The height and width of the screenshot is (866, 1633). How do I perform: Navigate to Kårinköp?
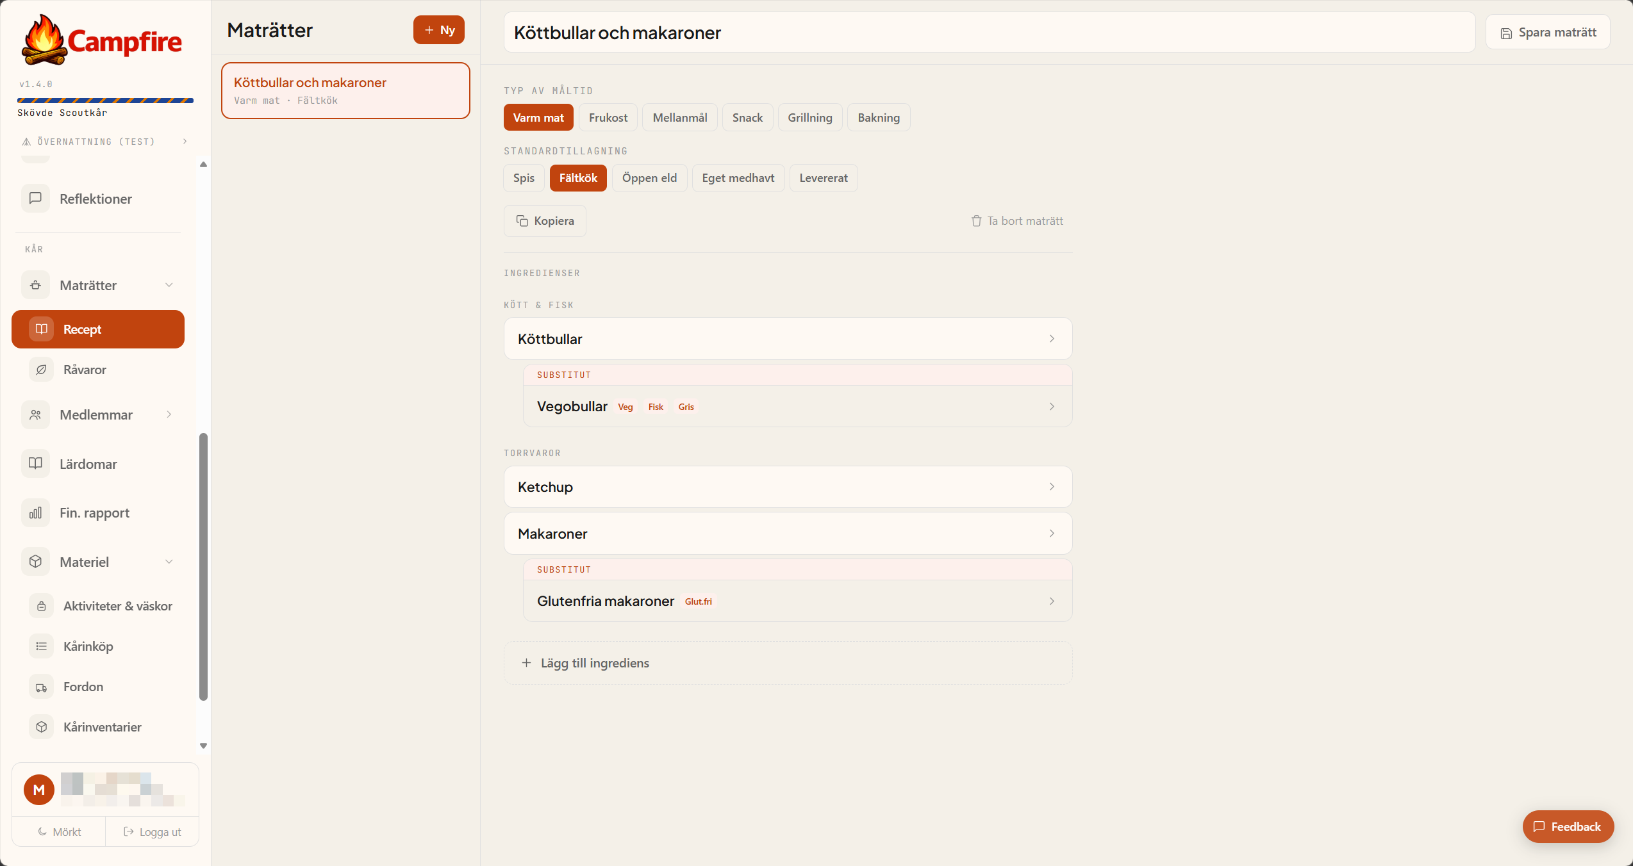coord(98,646)
